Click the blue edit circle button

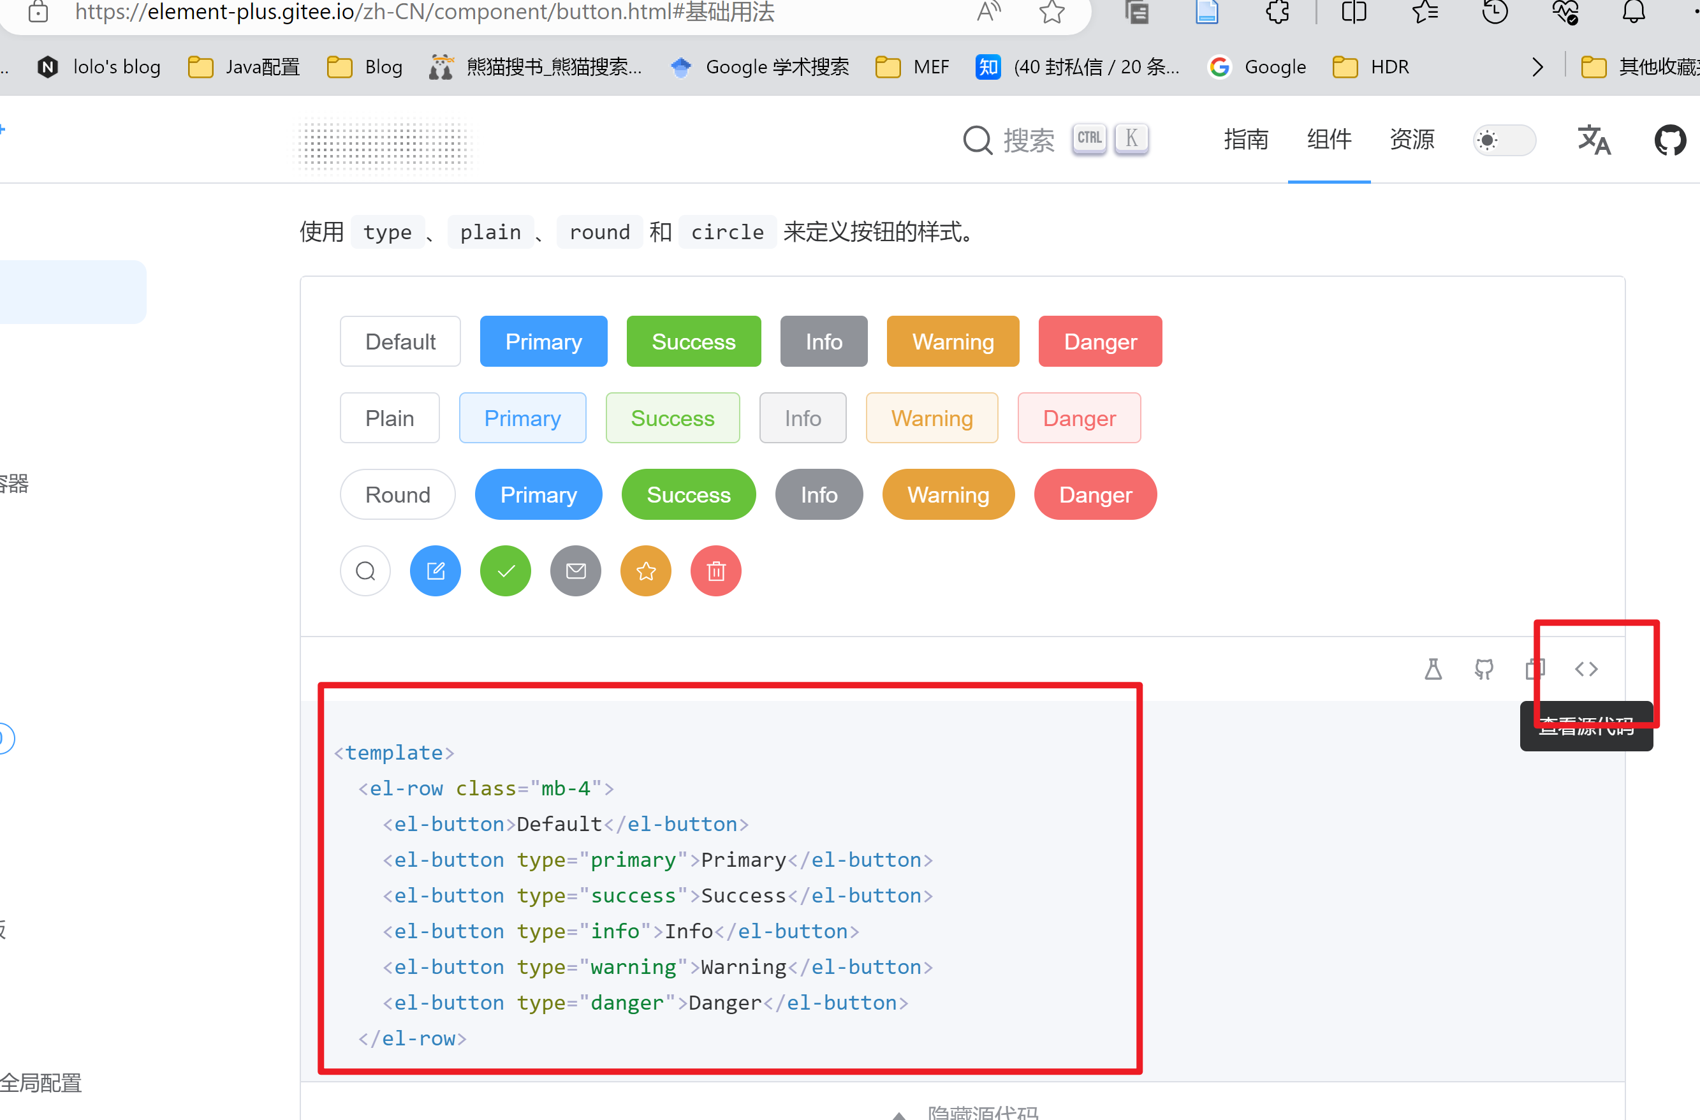(435, 571)
